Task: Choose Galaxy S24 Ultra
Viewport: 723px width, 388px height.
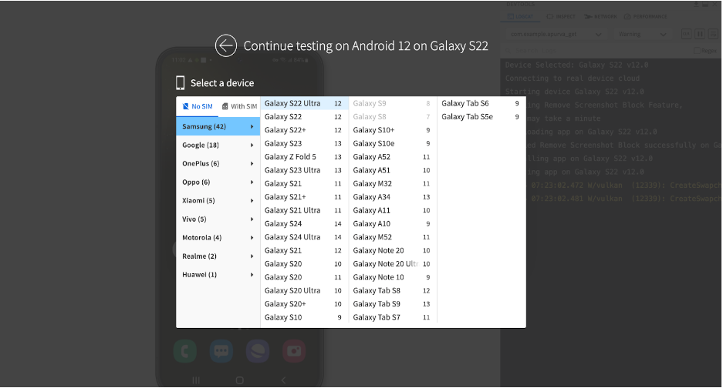Action: 304,237
